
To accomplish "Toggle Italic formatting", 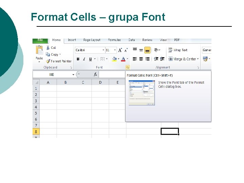I will coord(84,59).
